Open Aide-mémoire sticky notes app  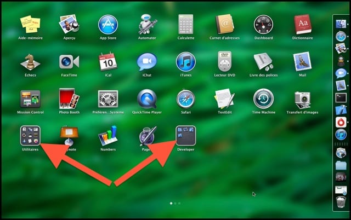point(30,24)
